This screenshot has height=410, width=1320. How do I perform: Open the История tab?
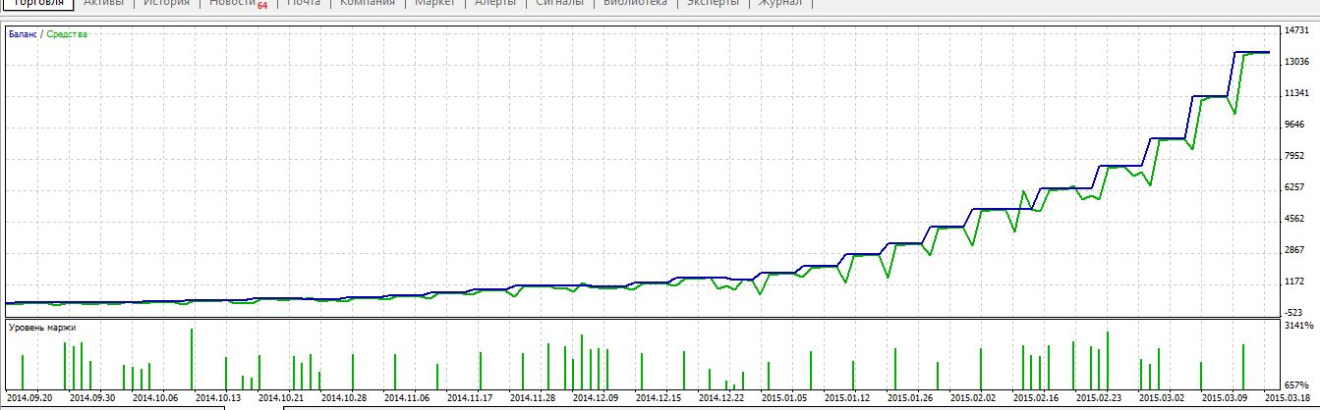coord(166,3)
